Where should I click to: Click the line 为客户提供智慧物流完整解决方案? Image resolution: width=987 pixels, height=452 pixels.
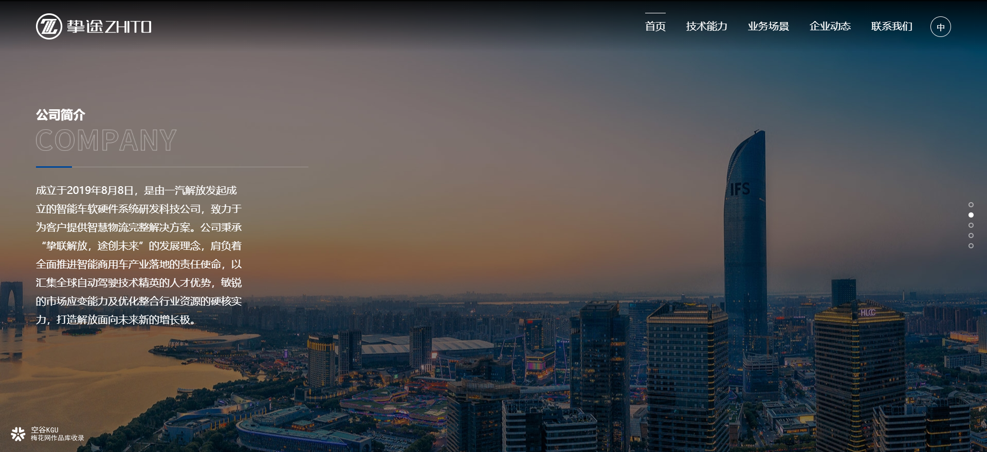point(139,227)
